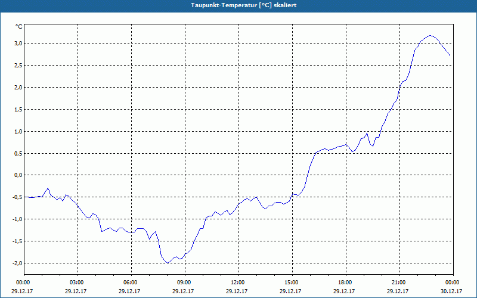Select the 3,0 y-axis value label
Screen dimensions: 477x298
(18, 44)
